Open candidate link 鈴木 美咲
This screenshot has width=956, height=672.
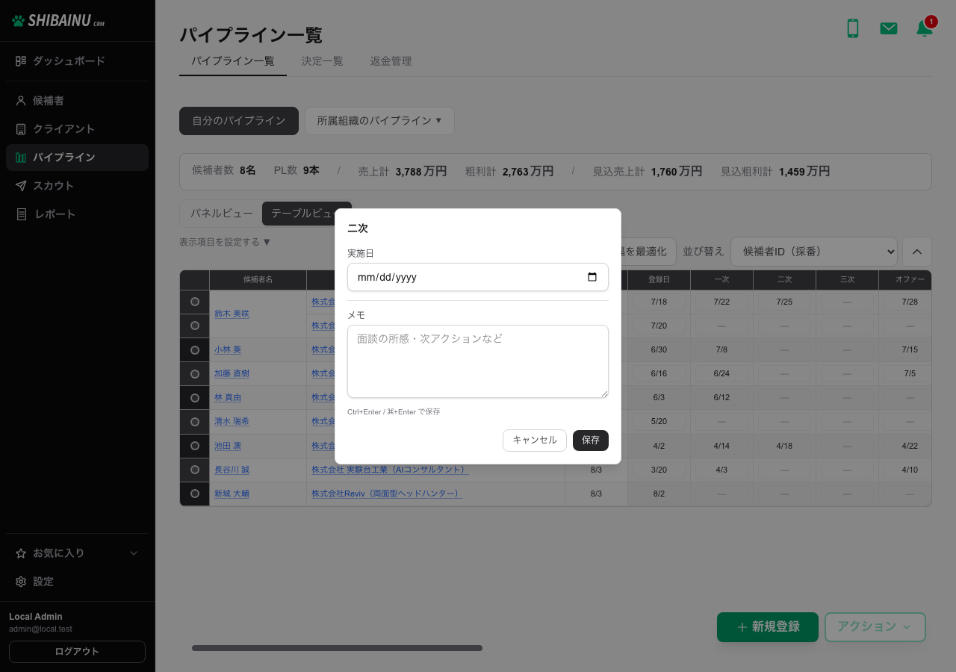tap(232, 314)
